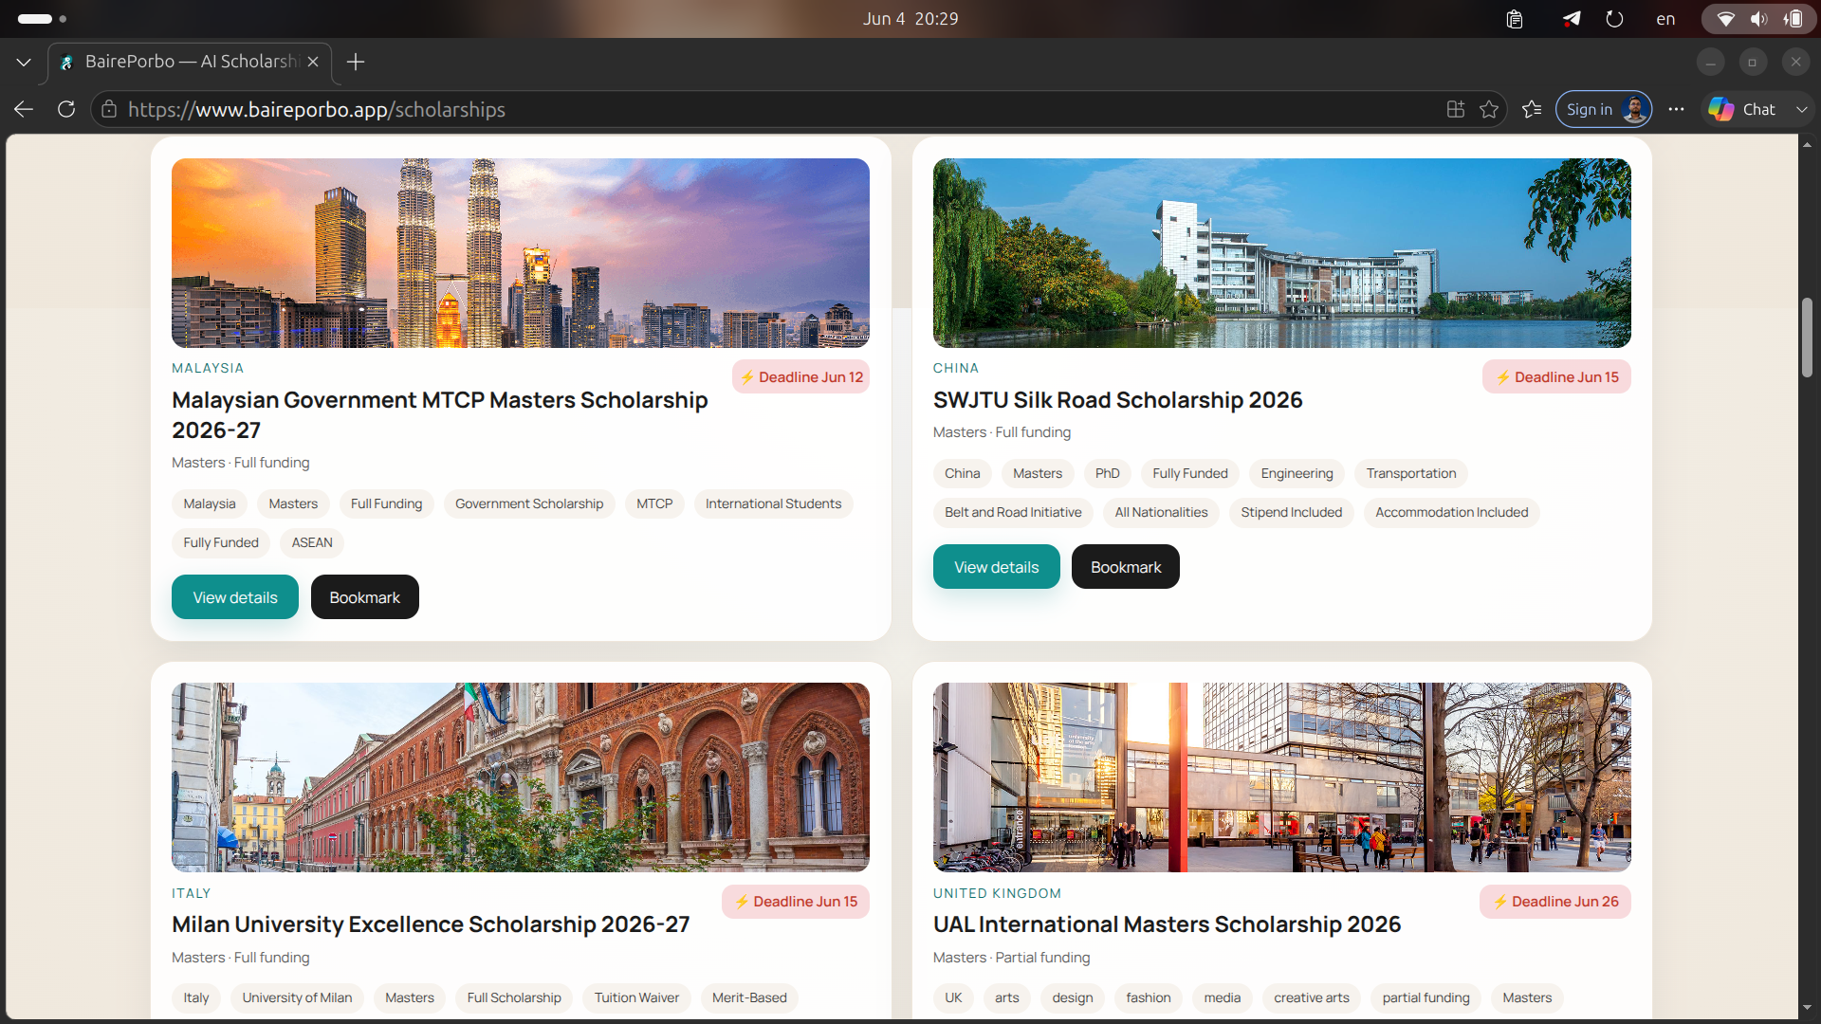View details of Malaysian MTCP Scholarship
Image resolution: width=1821 pixels, height=1024 pixels.
pyautogui.click(x=235, y=597)
